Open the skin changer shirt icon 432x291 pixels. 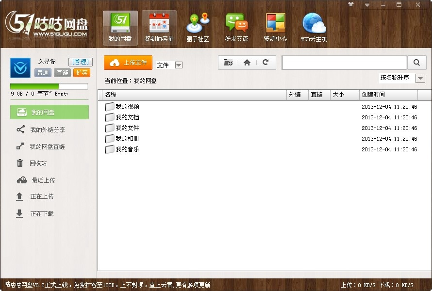(x=351, y=4)
